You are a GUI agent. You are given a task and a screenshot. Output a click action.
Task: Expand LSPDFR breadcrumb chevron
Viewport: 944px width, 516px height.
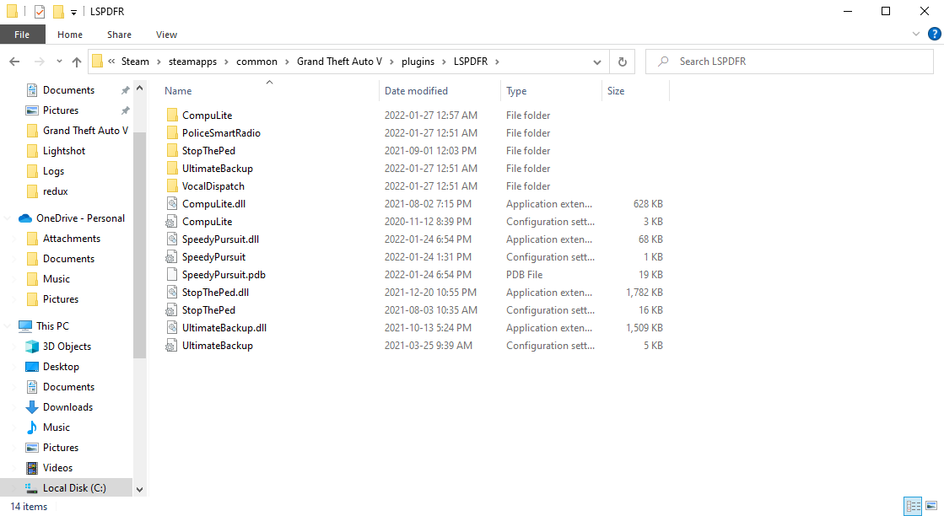[x=497, y=62]
